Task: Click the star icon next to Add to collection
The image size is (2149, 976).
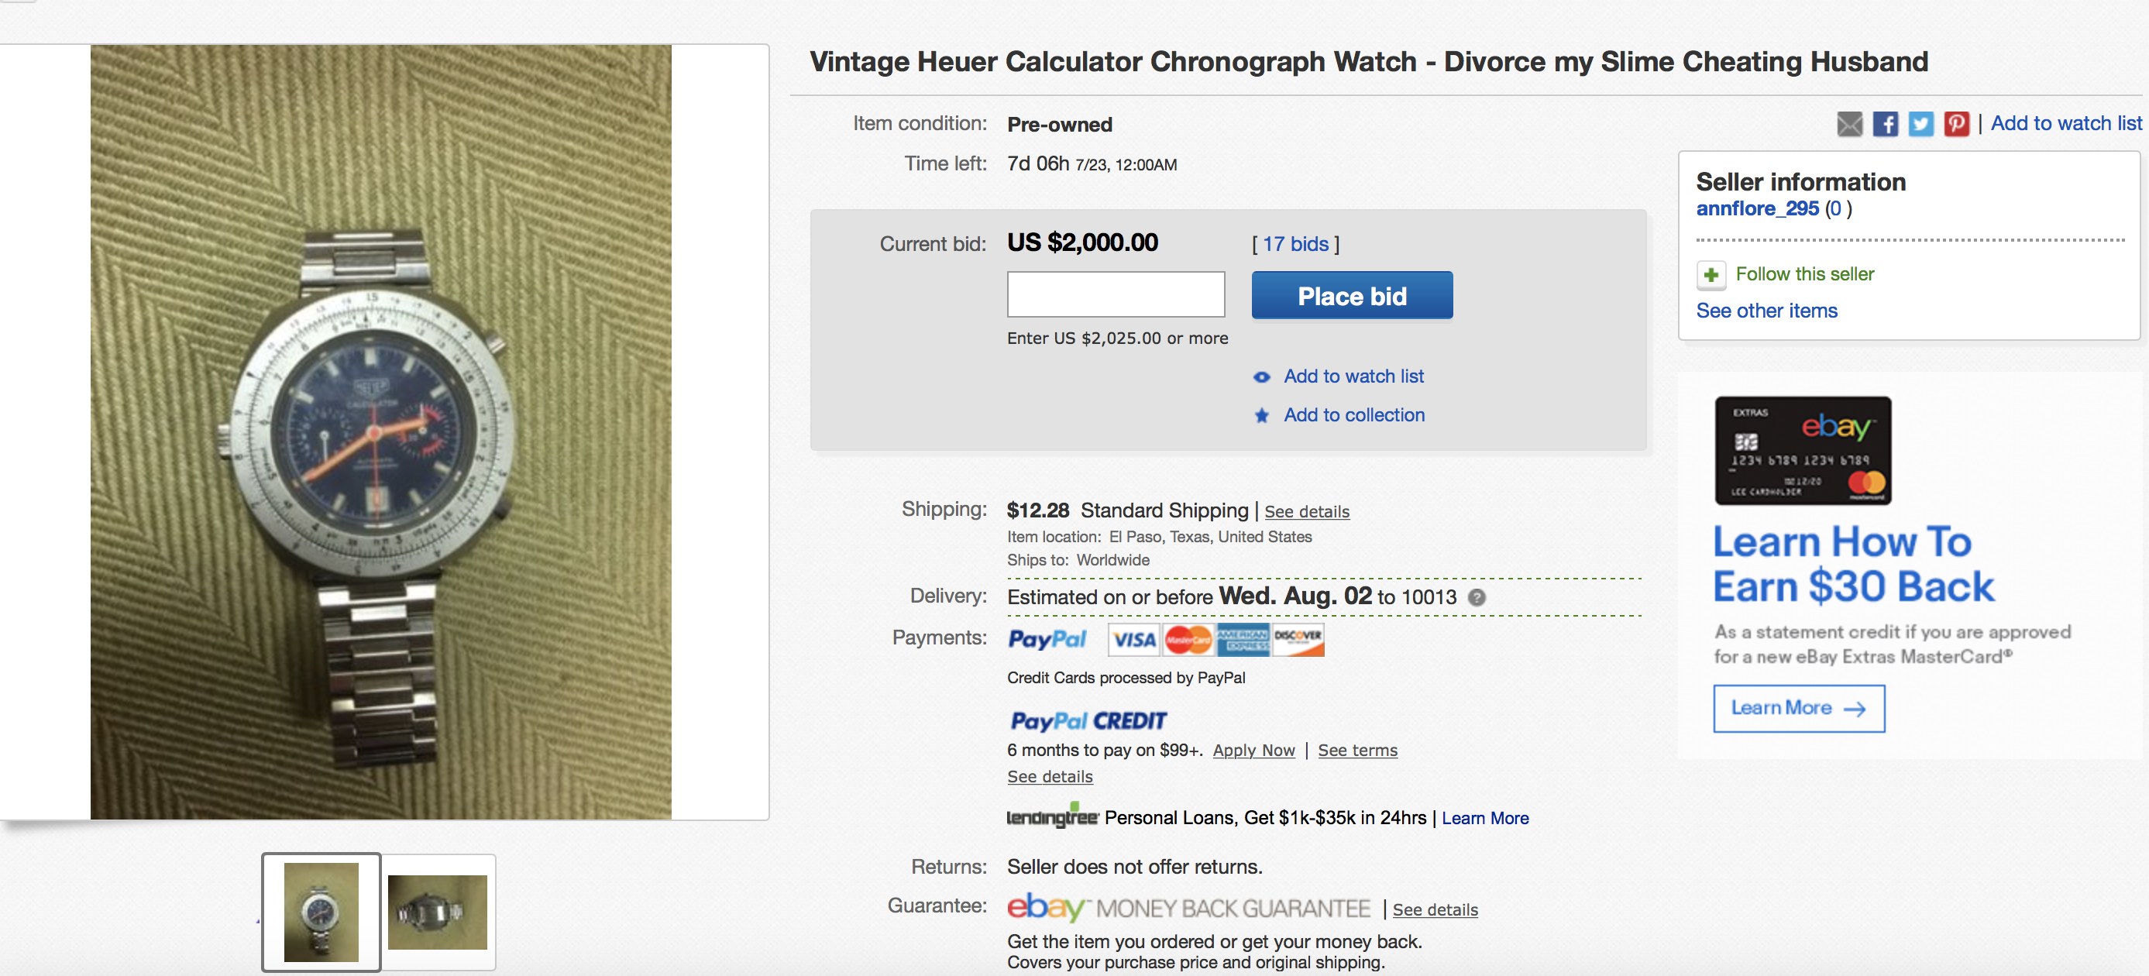Action: [x=1262, y=415]
